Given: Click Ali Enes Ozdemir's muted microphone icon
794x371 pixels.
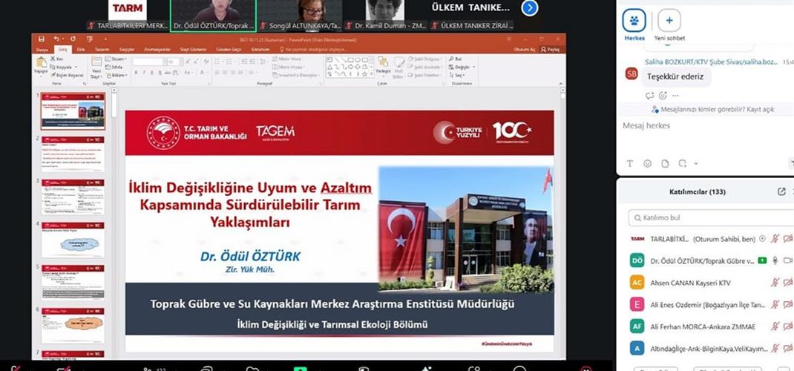Looking at the screenshot, I should pos(775,305).
